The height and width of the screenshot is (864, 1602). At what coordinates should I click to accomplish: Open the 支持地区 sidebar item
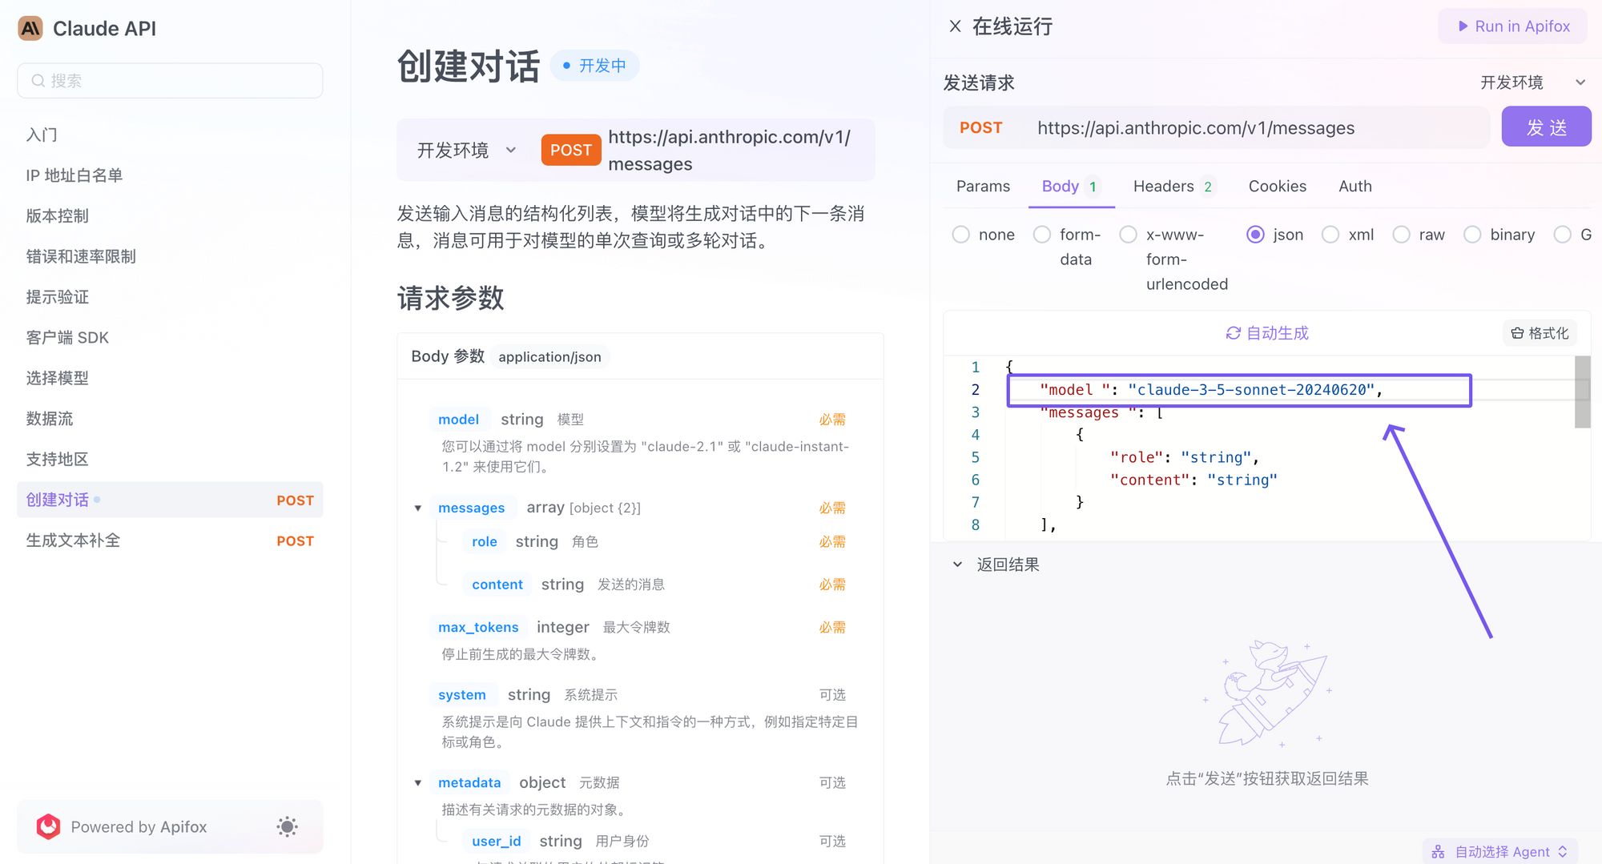tap(170, 460)
